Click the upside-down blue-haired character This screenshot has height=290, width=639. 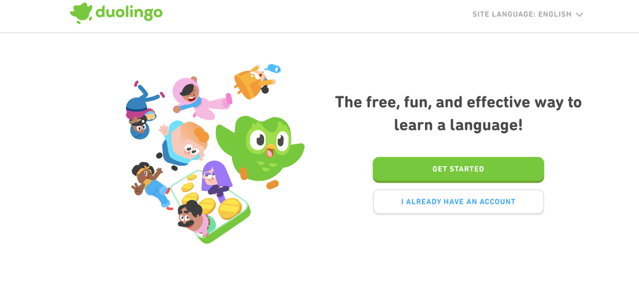click(141, 111)
